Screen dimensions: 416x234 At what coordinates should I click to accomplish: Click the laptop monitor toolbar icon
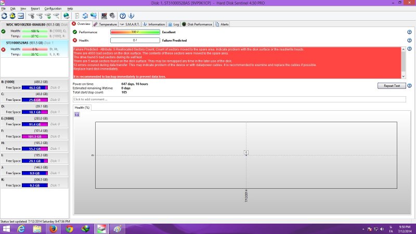click(104, 16)
